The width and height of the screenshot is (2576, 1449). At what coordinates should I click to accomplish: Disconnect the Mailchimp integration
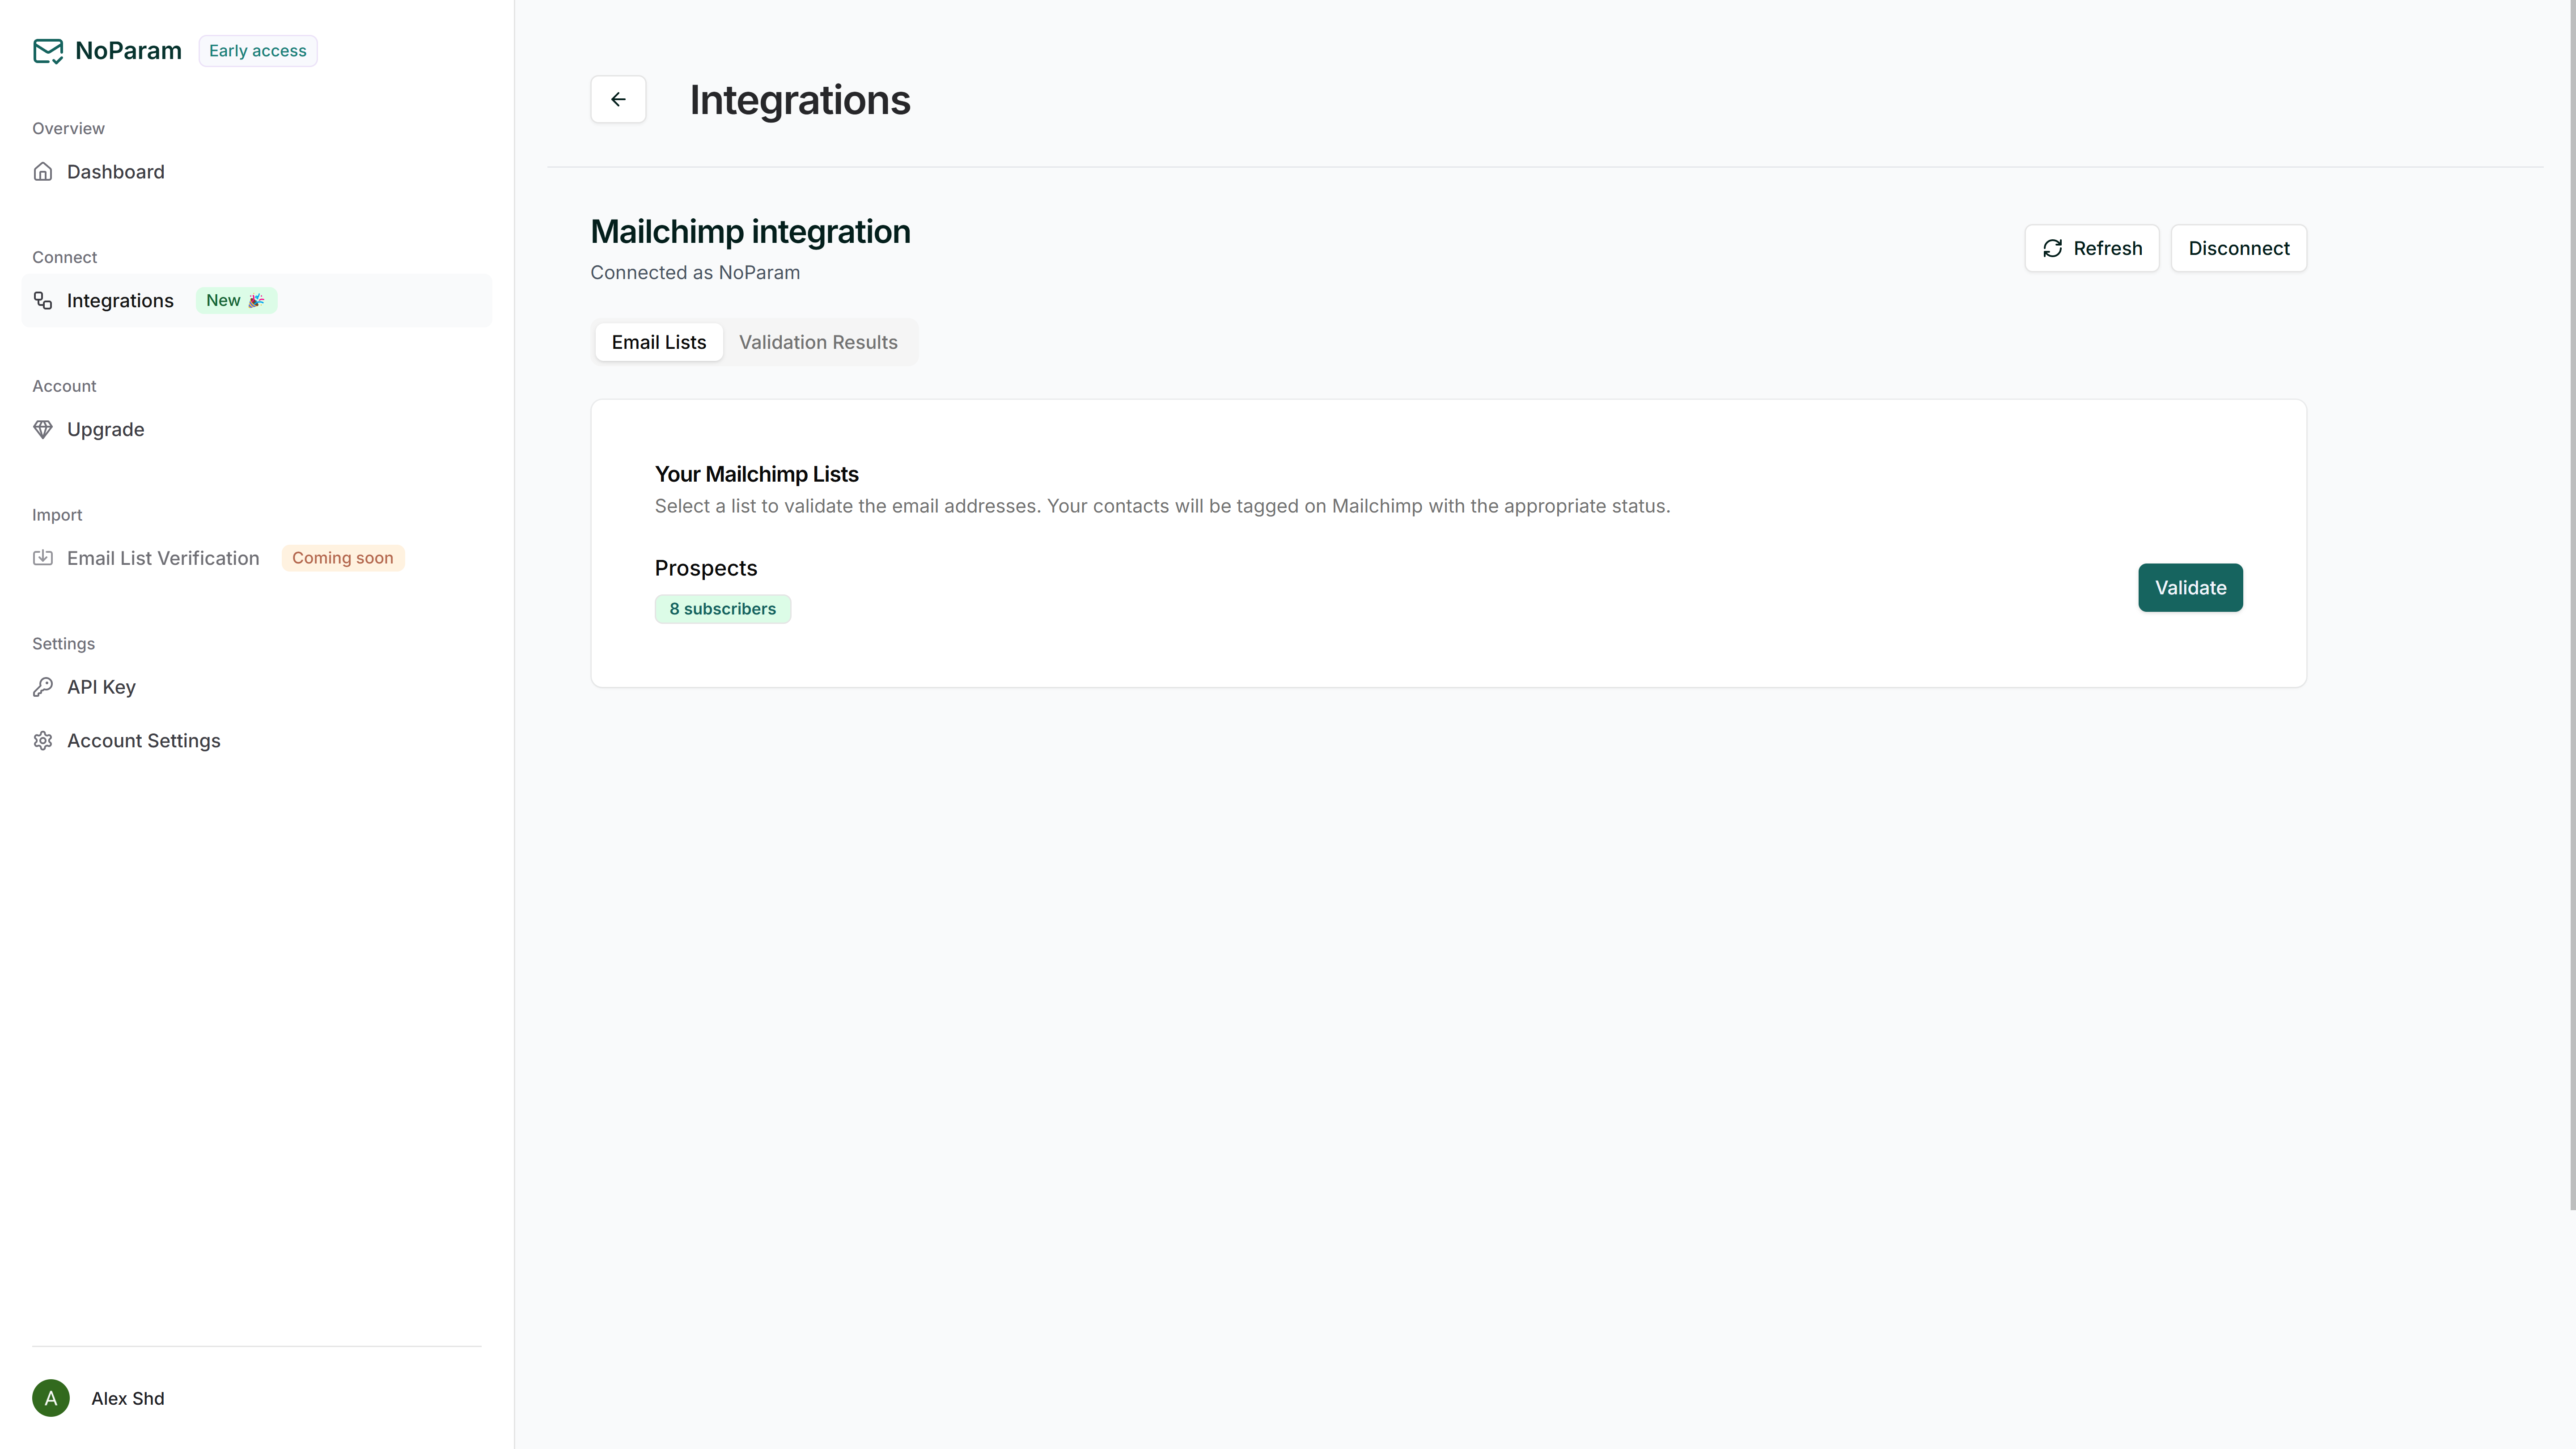coord(2239,248)
